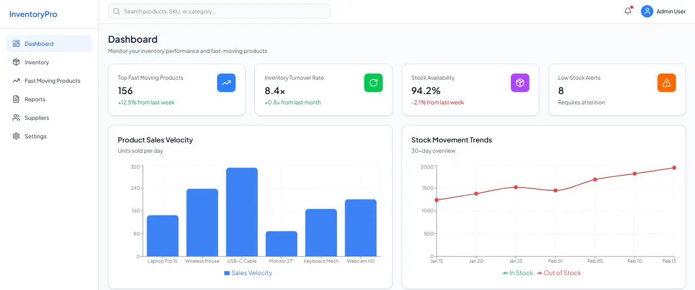The width and height of the screenshot is (695, 290).
Task: Toggle the Out of Stock legend series
Action: tap(559, 273)
